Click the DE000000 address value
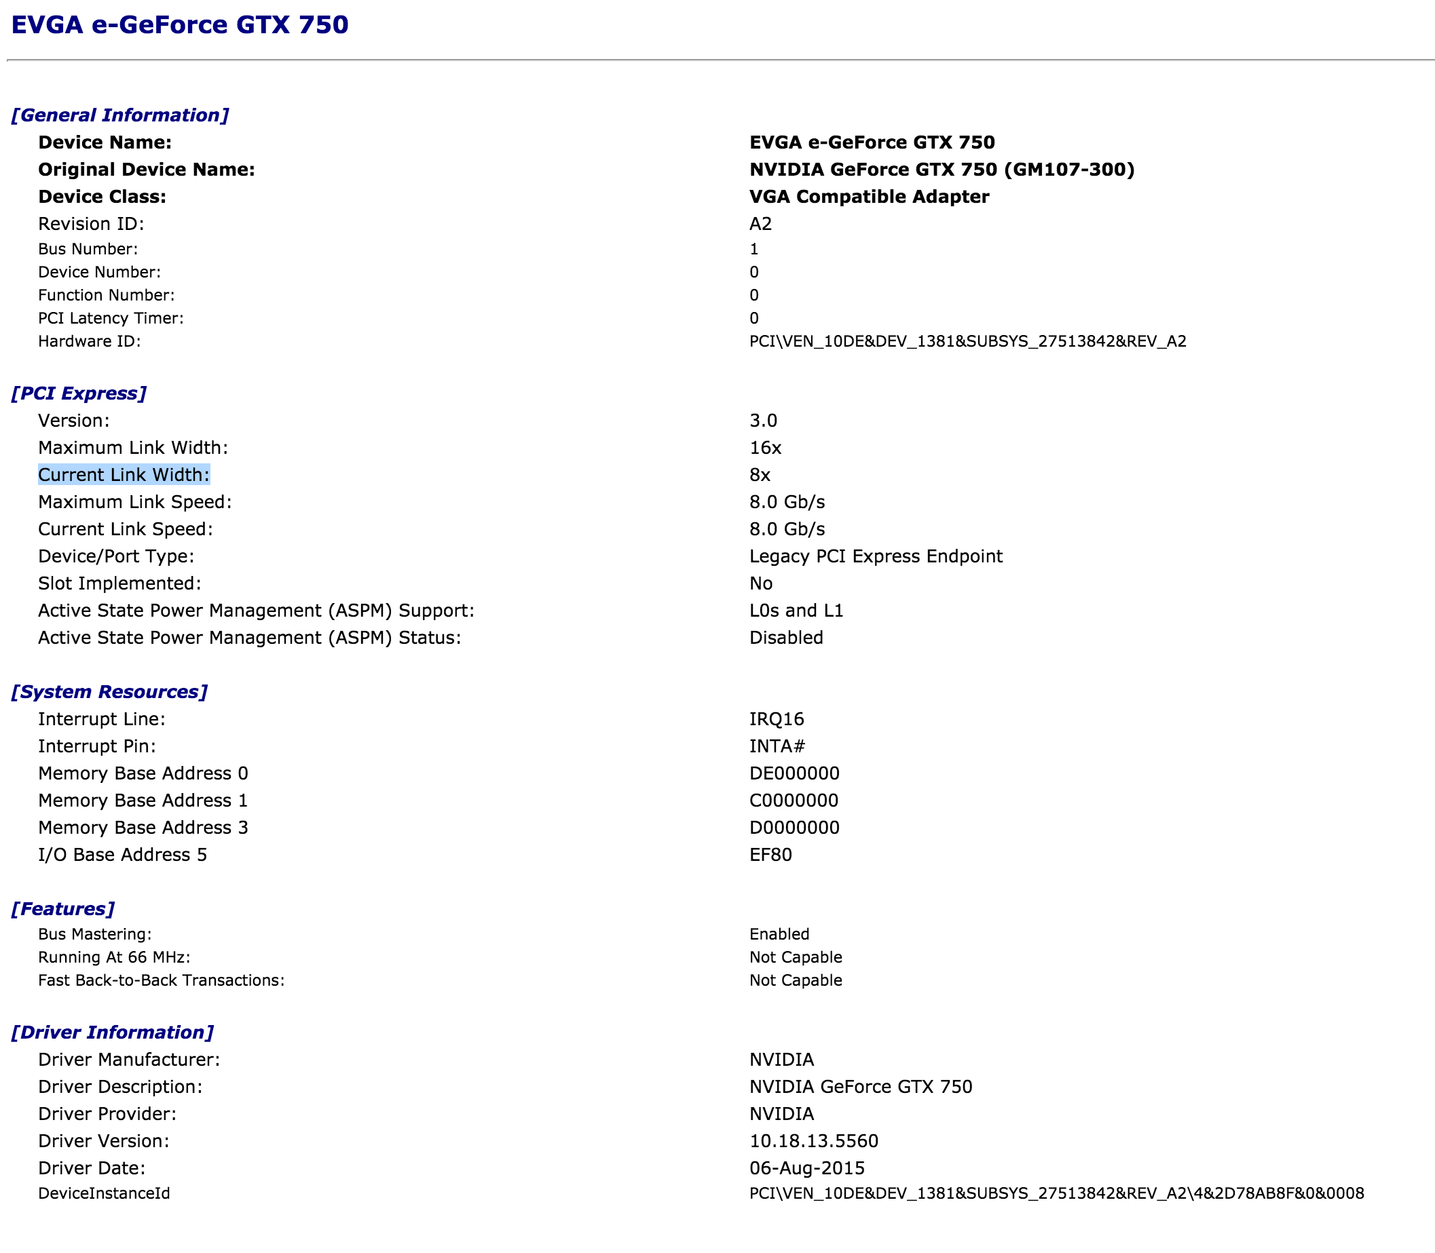 (x=794, y=773)
